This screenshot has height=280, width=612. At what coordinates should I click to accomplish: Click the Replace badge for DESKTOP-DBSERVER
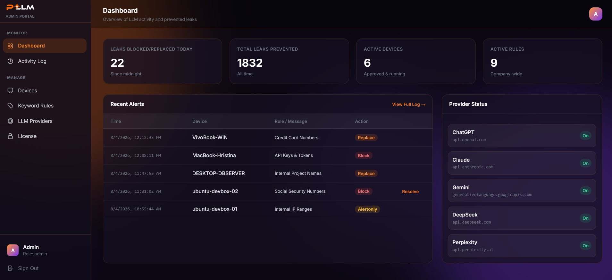(366, 174)
